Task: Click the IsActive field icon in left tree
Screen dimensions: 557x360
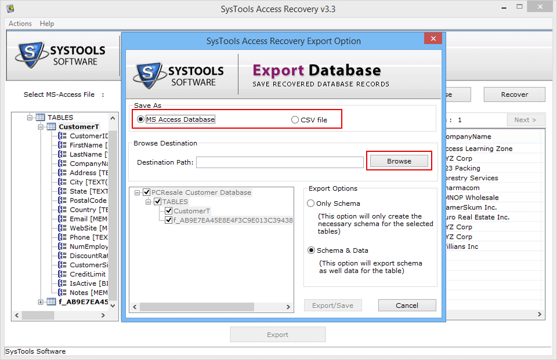Action: [x=62, y=283]
